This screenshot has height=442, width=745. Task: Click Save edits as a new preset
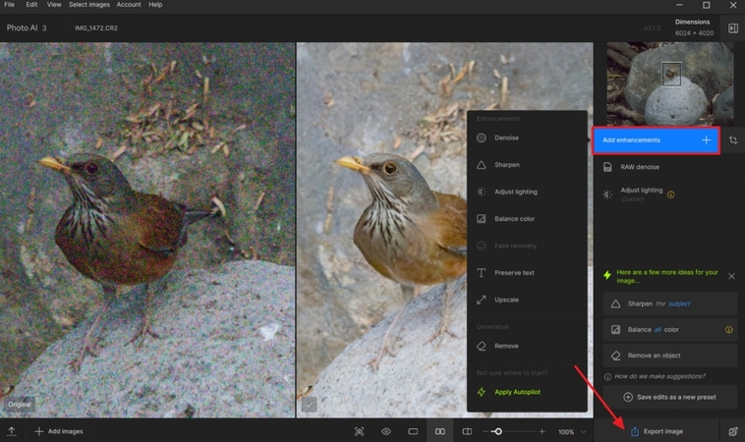(670, 397)
